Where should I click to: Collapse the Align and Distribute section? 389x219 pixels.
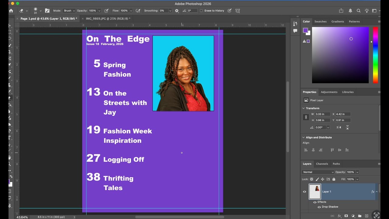click(303, 137)
